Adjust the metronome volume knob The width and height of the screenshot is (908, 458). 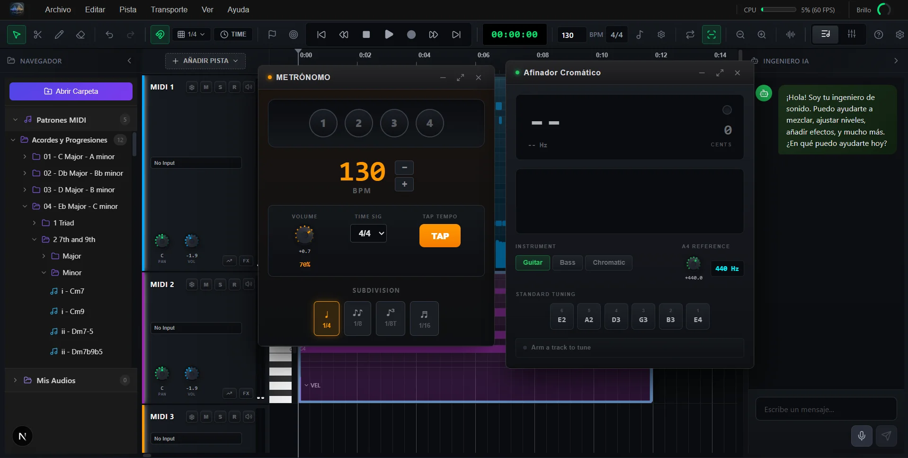(x=304, y=234)
